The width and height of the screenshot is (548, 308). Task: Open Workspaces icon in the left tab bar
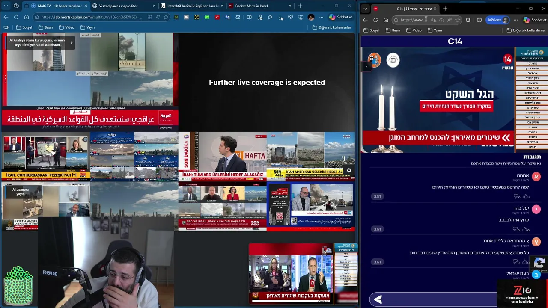tap(16, 6)
